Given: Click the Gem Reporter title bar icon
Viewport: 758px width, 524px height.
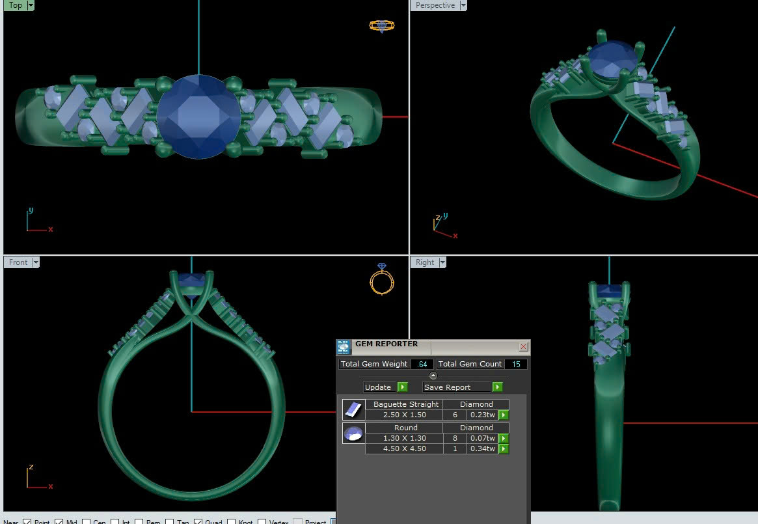Looking at the screenshot, I should click(x=344, y=347).
